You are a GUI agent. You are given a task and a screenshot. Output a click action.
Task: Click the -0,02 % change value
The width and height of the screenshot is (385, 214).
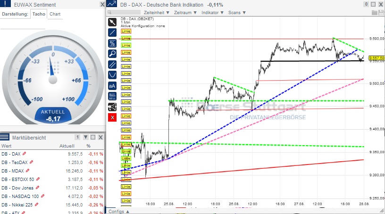(96, 197)
